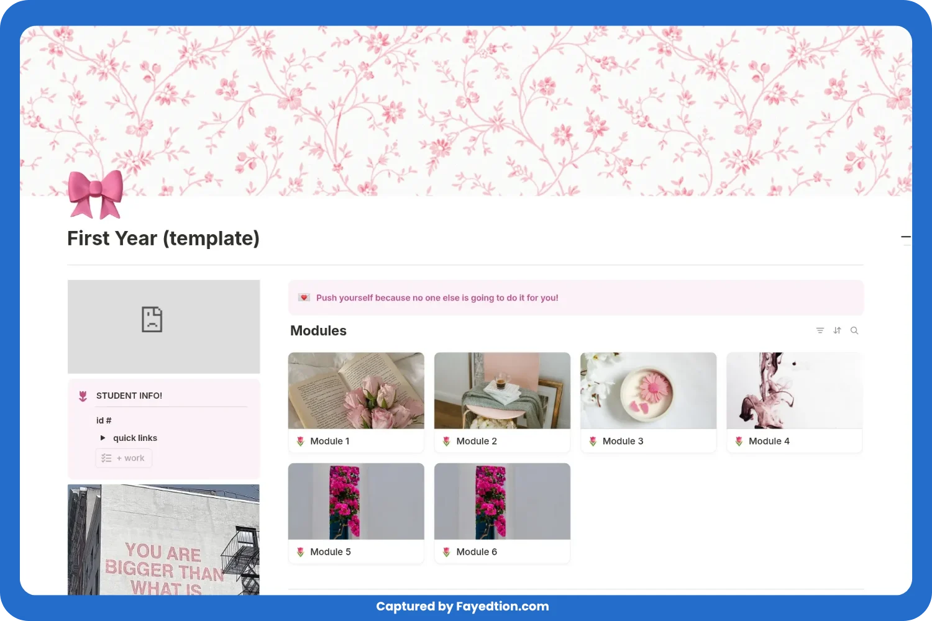Viewport: 932px width, 621px height.
Task: Click the id # text line
Action: point(104,420)
